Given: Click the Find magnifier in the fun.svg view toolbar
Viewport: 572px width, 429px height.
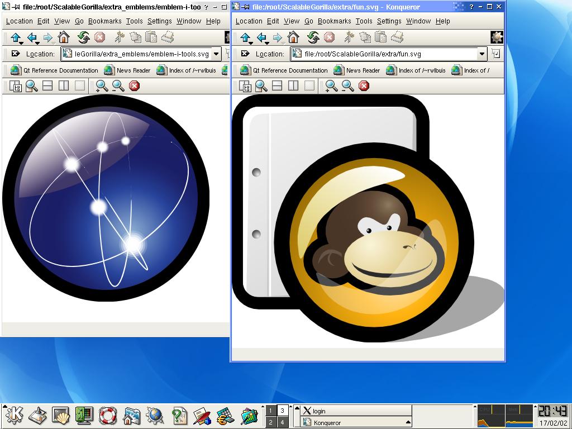Looking at the screenshot, I should 261,86.
